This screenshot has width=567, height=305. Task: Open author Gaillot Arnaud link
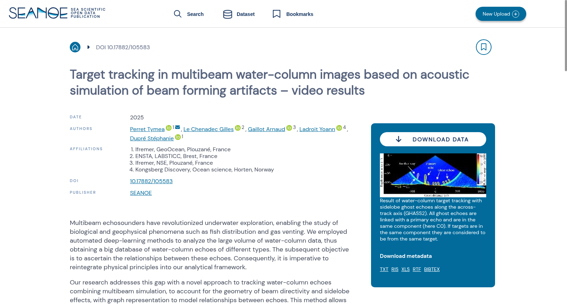pos(266,129)
